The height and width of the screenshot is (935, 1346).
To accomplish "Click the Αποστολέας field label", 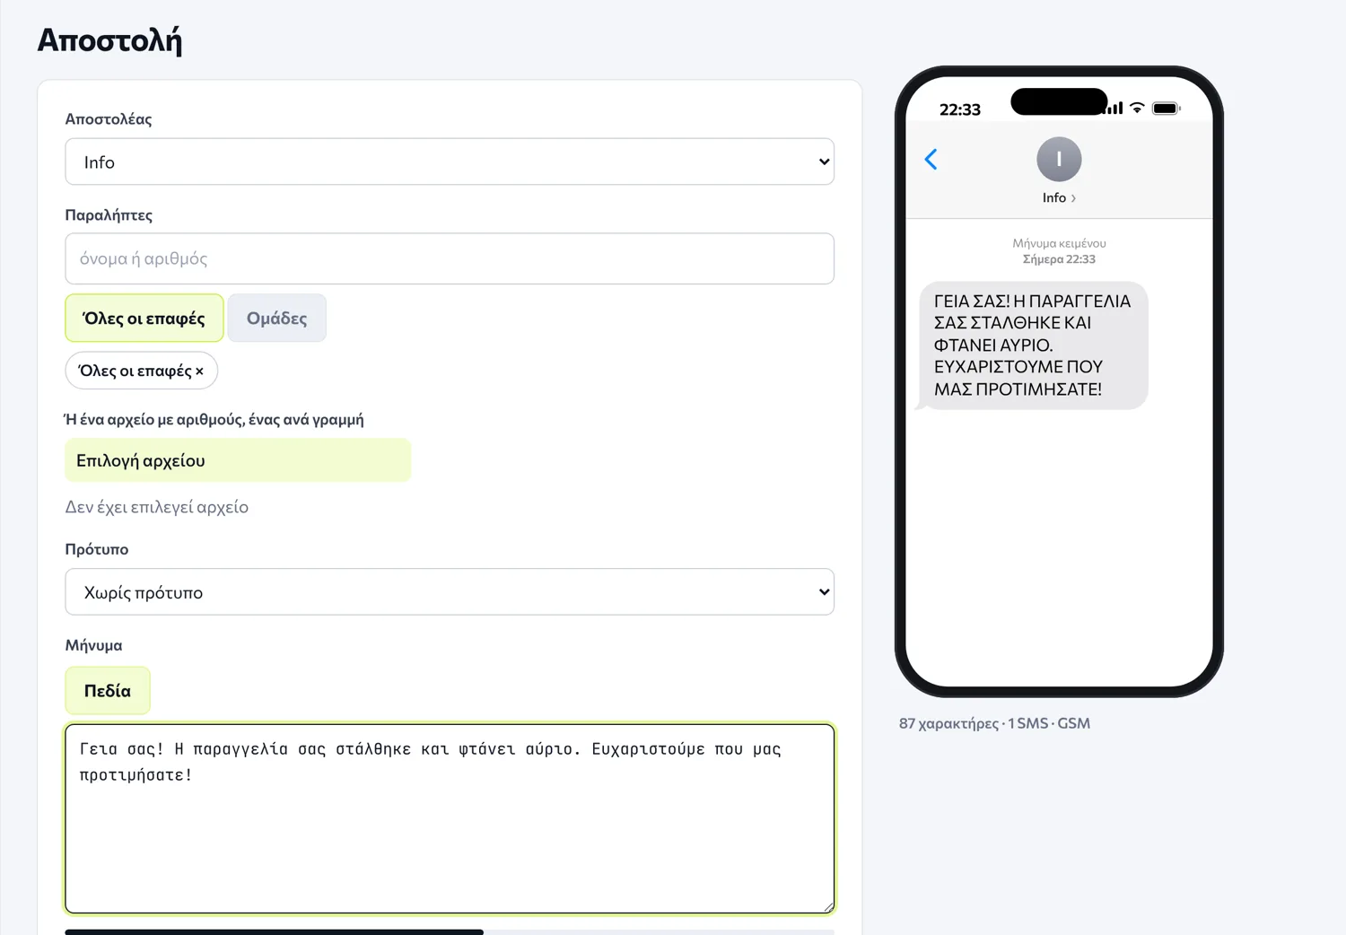I will (109, 118).
